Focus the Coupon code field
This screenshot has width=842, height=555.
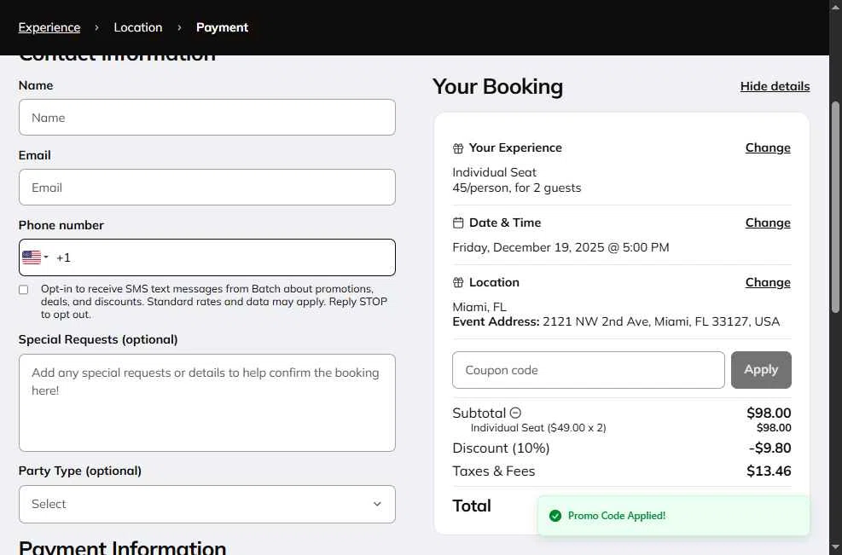[589, 370]
